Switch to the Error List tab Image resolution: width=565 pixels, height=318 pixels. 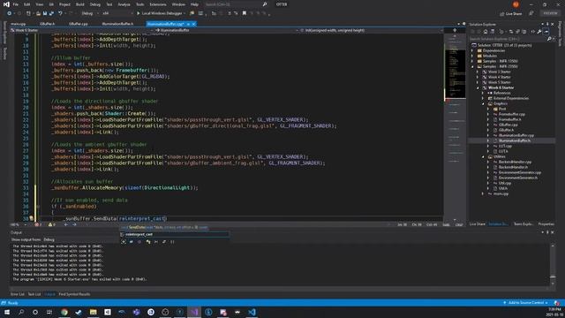click(18, 294)
